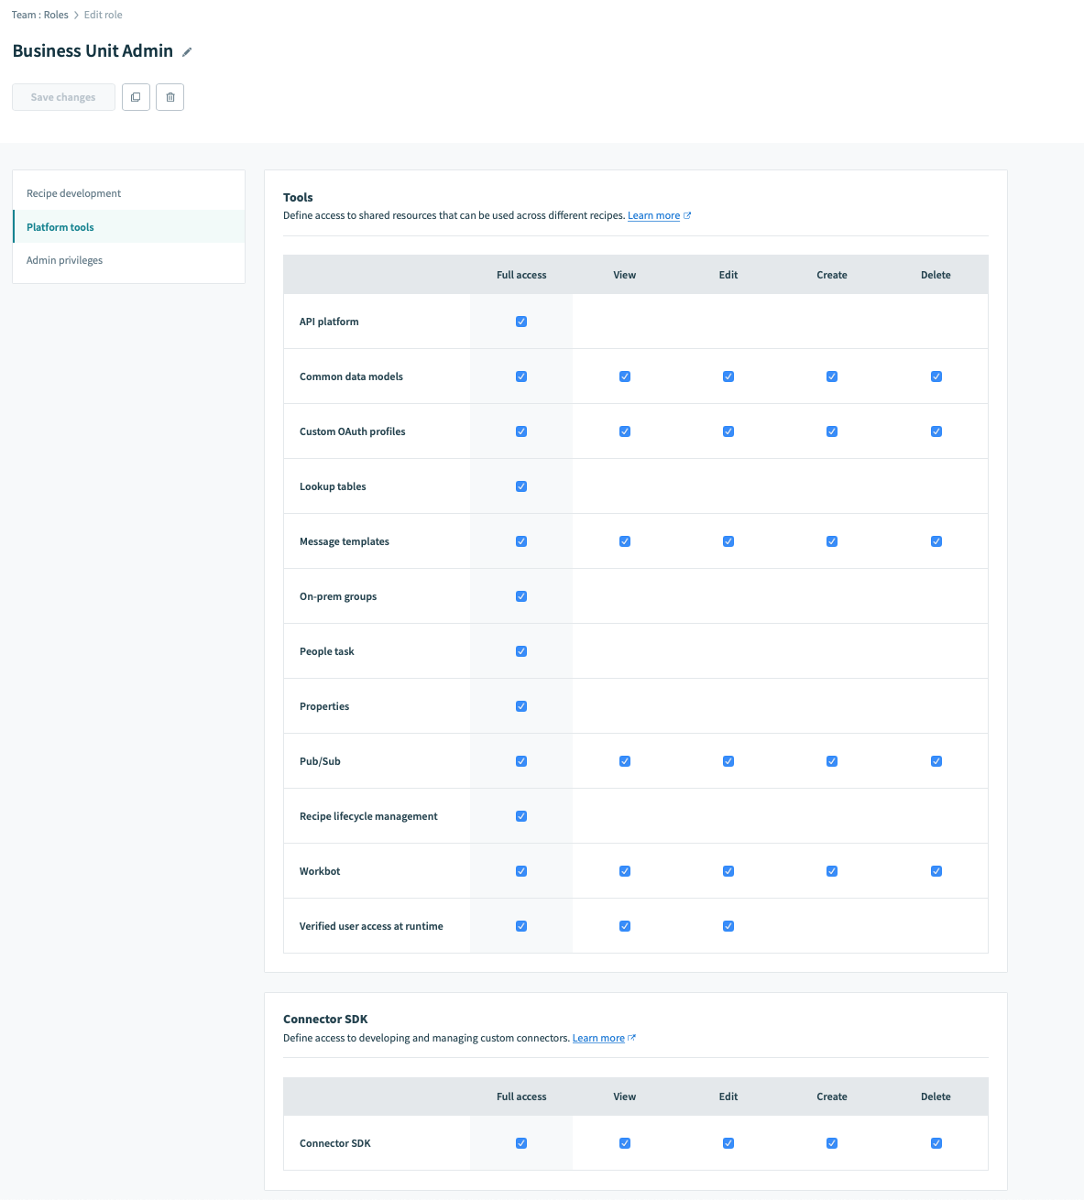1084x1200 pixels.
Task: Toggle Create for Custom OAuth profiles
Action: (x=832, y=431)
